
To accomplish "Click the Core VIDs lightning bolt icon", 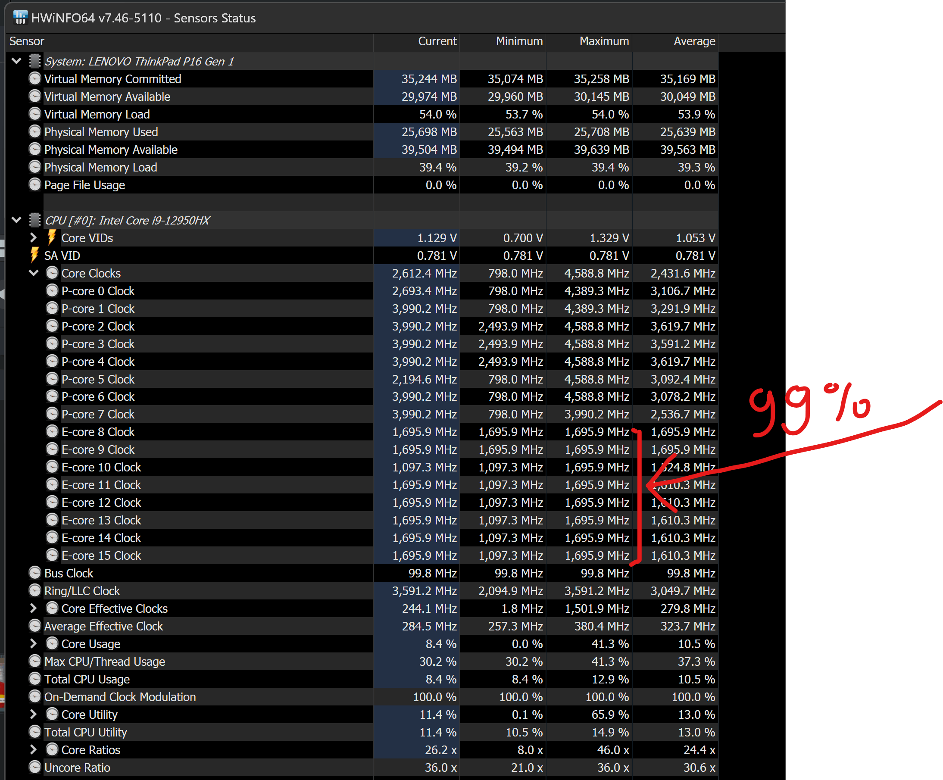I will coord(52,237).
